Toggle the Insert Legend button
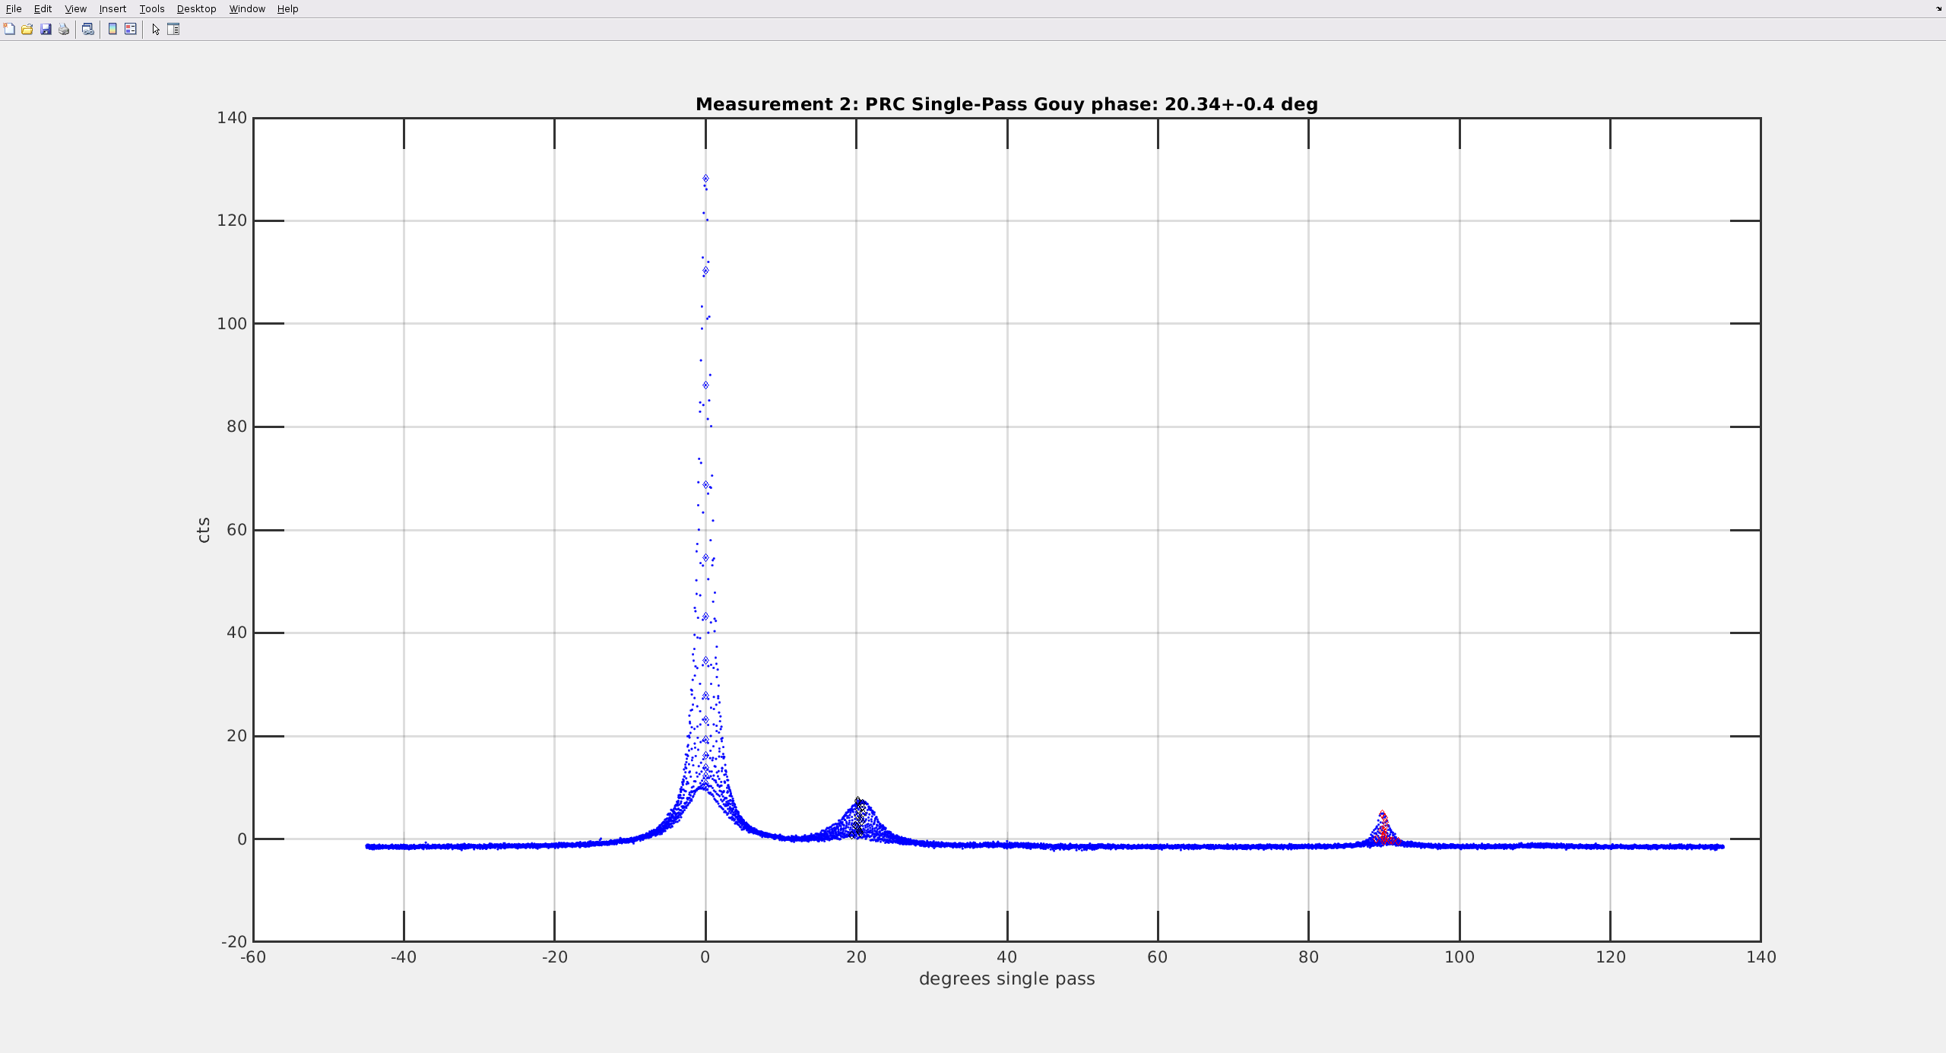Screen dimensions: 1946x1053 (131, 29)
